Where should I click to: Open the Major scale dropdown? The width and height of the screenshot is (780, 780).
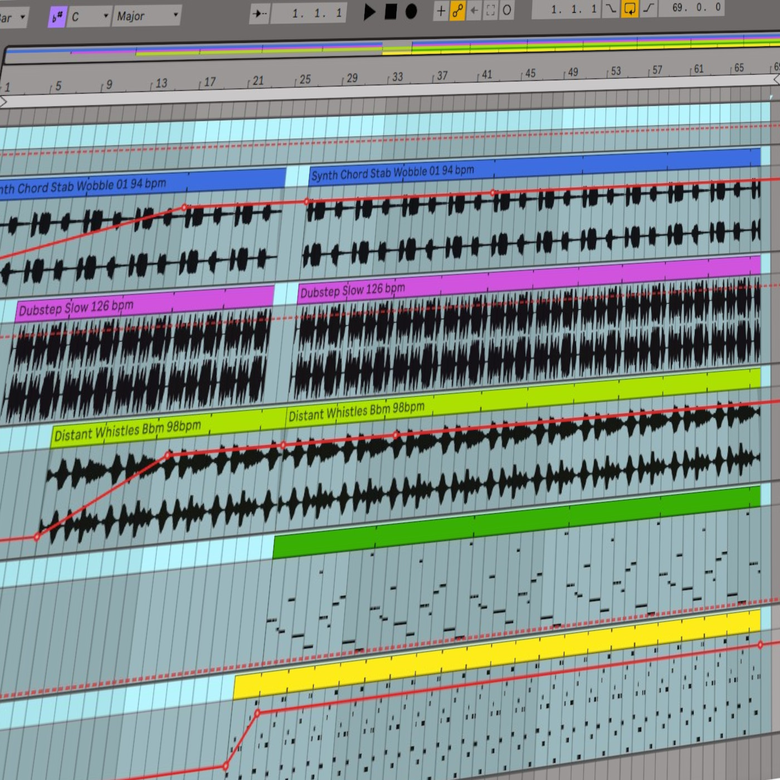[147, 16]
